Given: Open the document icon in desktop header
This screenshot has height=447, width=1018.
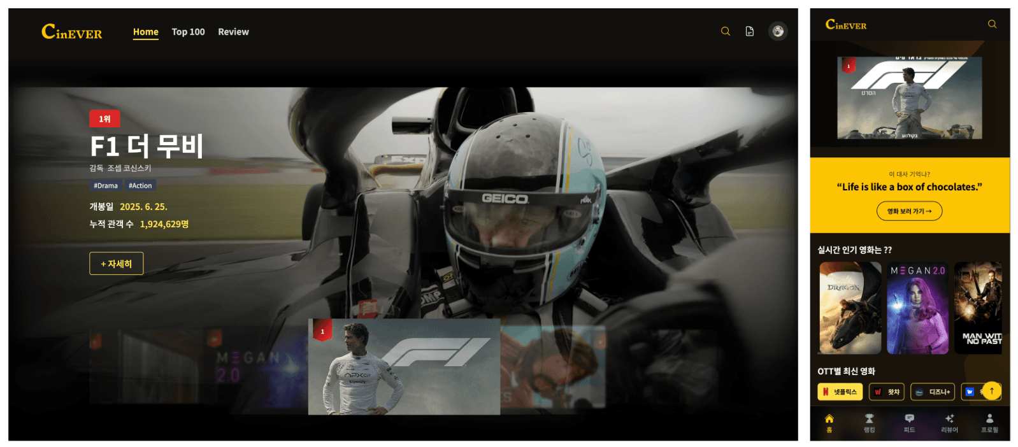Looking at the screenshot, I should pyautogui.click(x=750, y=31).
